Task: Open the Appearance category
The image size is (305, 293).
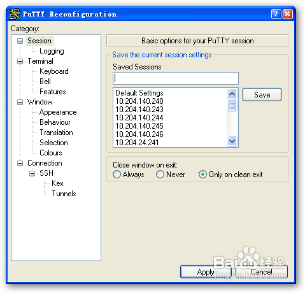Action: coord(58,112)
